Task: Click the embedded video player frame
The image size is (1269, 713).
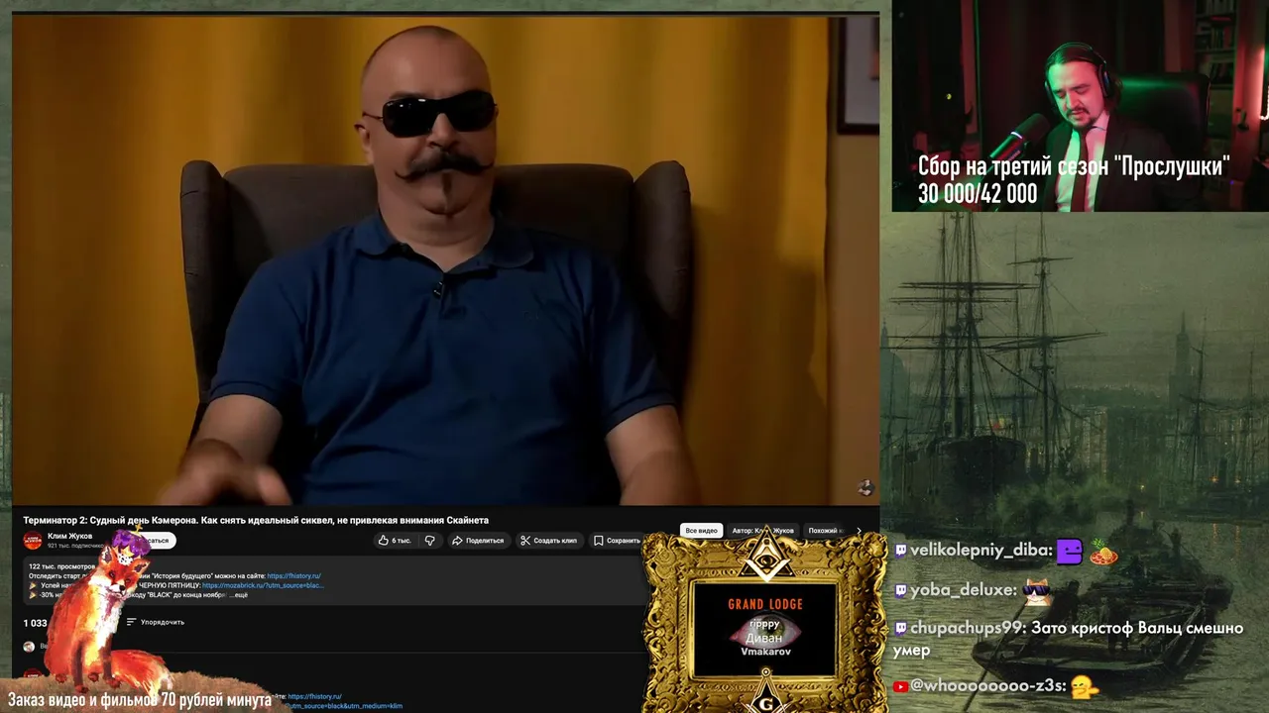Action: point(445,259)
